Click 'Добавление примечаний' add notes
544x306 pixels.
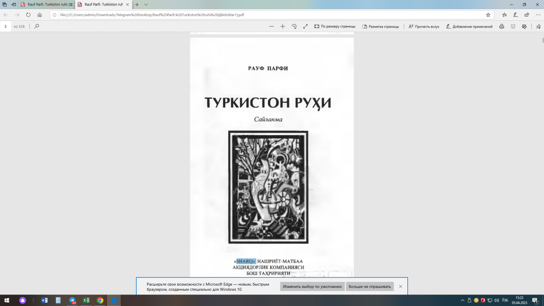469,26
